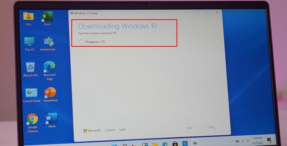Click 'Feel free to keep using your PC.' text

98,34
